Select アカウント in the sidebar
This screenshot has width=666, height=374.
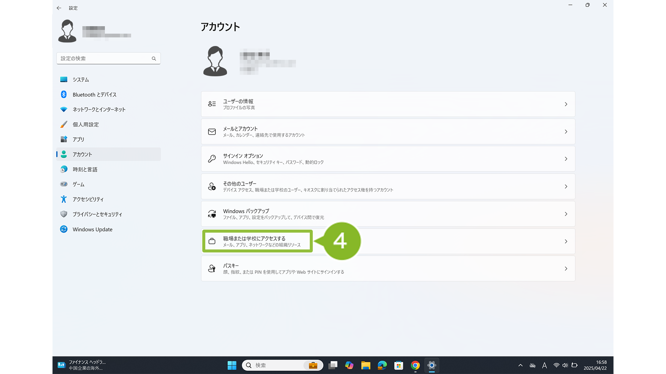point(109,154)
